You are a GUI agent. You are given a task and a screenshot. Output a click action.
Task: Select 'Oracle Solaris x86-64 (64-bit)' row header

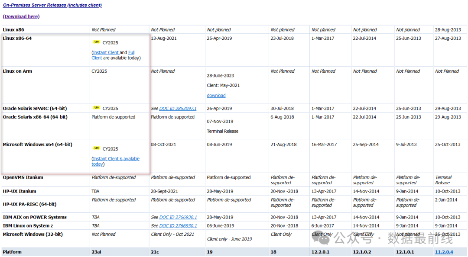click(x=35, y=117)
